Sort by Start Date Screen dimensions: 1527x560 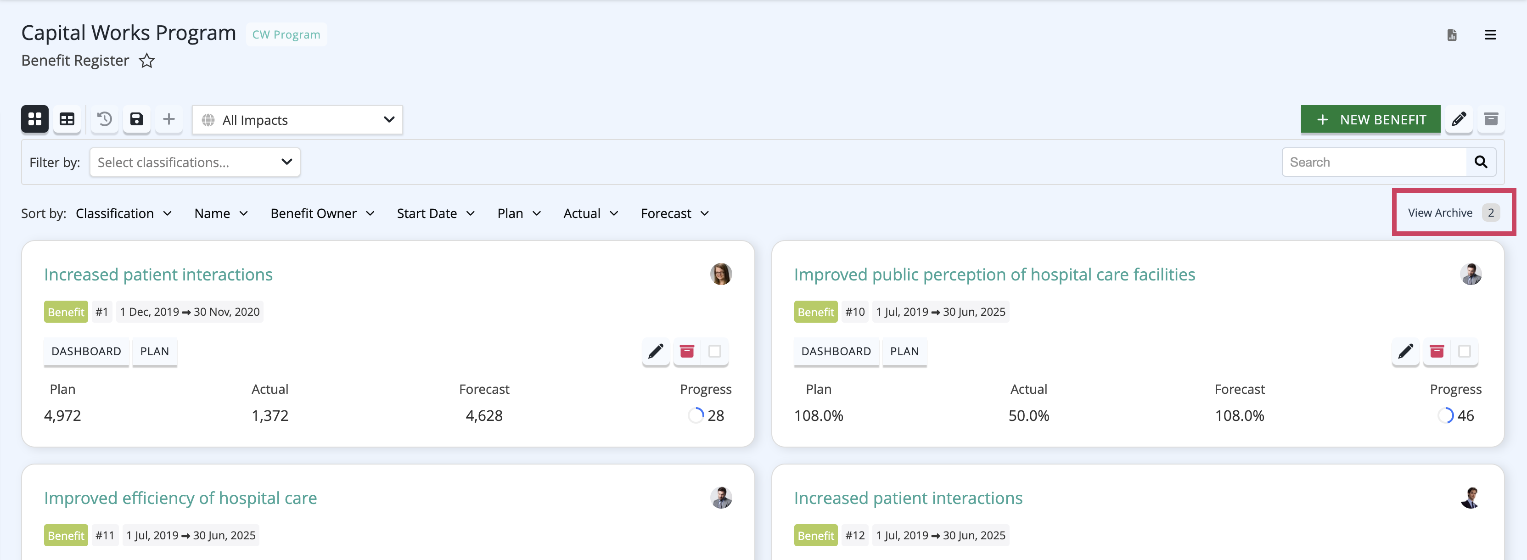tap(436, 213)
